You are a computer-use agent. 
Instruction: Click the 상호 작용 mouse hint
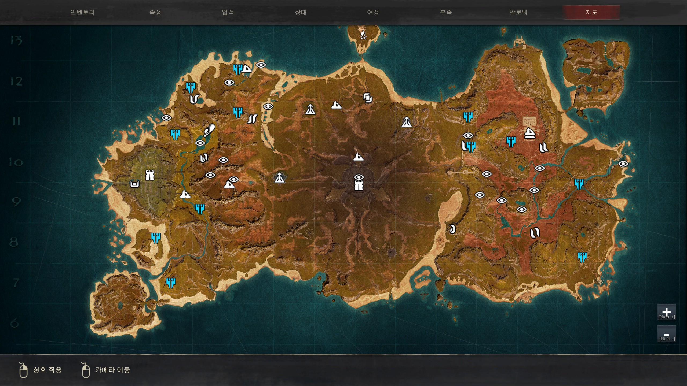click(x=40, y=370)
